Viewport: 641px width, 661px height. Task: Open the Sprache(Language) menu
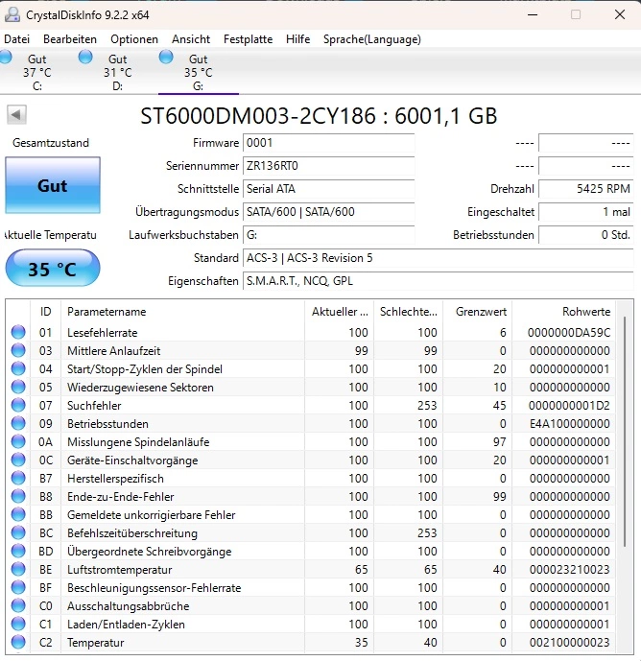coord(372,39)
